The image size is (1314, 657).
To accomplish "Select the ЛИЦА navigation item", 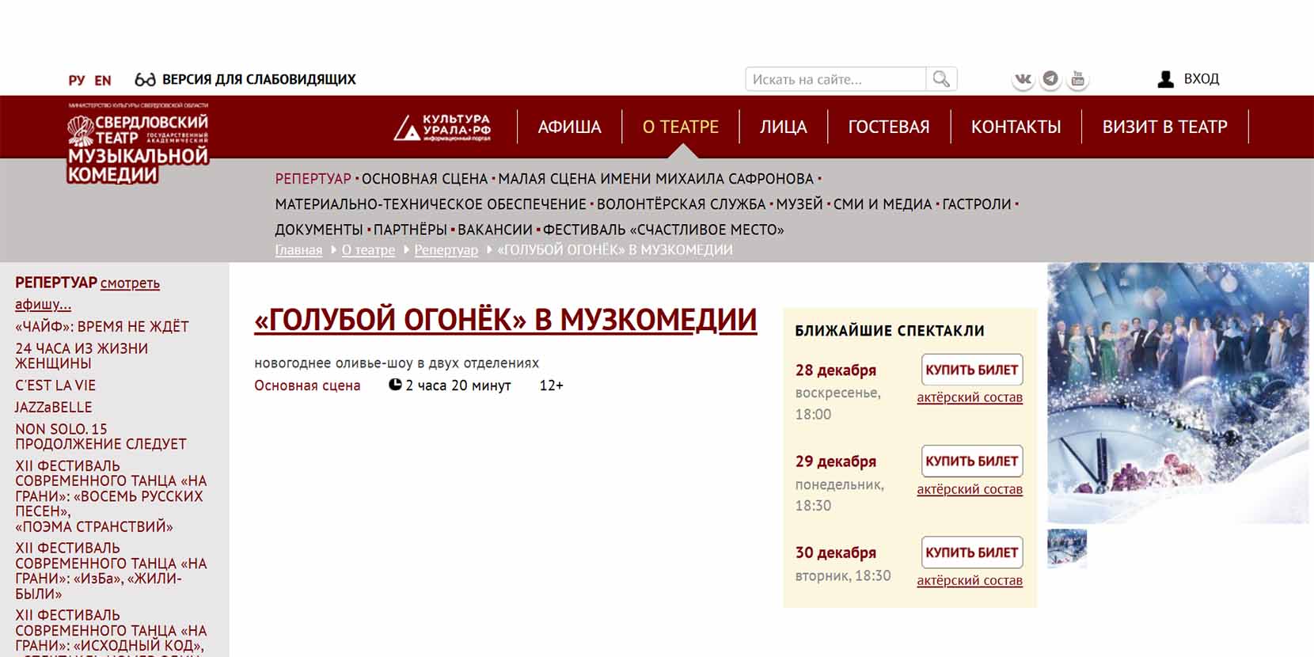I will tap(783, 127).
